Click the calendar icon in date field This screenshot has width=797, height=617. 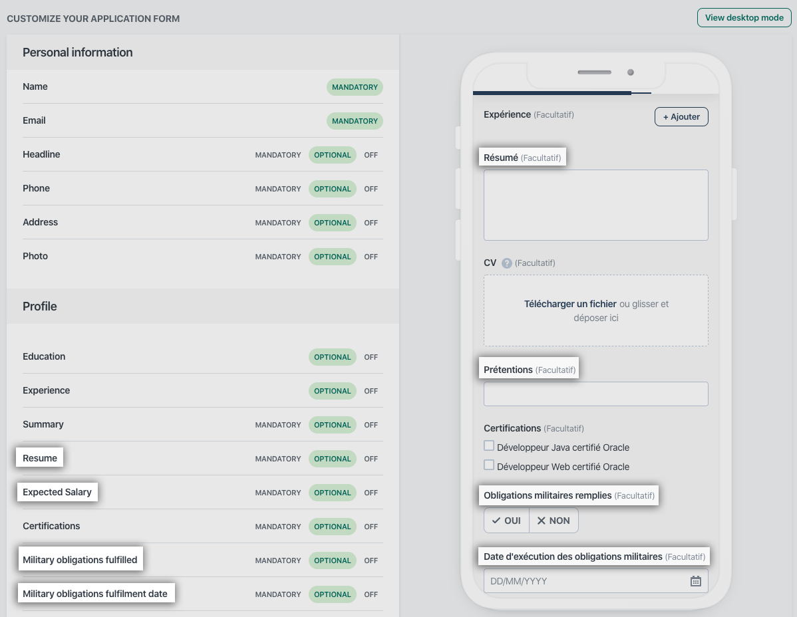point(695,581)
